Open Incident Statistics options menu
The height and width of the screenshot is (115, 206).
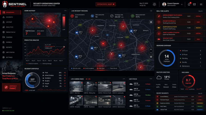pyautogui.click(x=65, y=68)
